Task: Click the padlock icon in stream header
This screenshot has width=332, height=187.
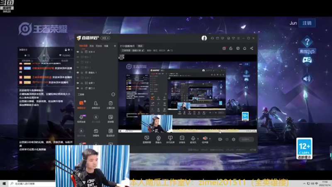Action: click(x=231, y=48)
